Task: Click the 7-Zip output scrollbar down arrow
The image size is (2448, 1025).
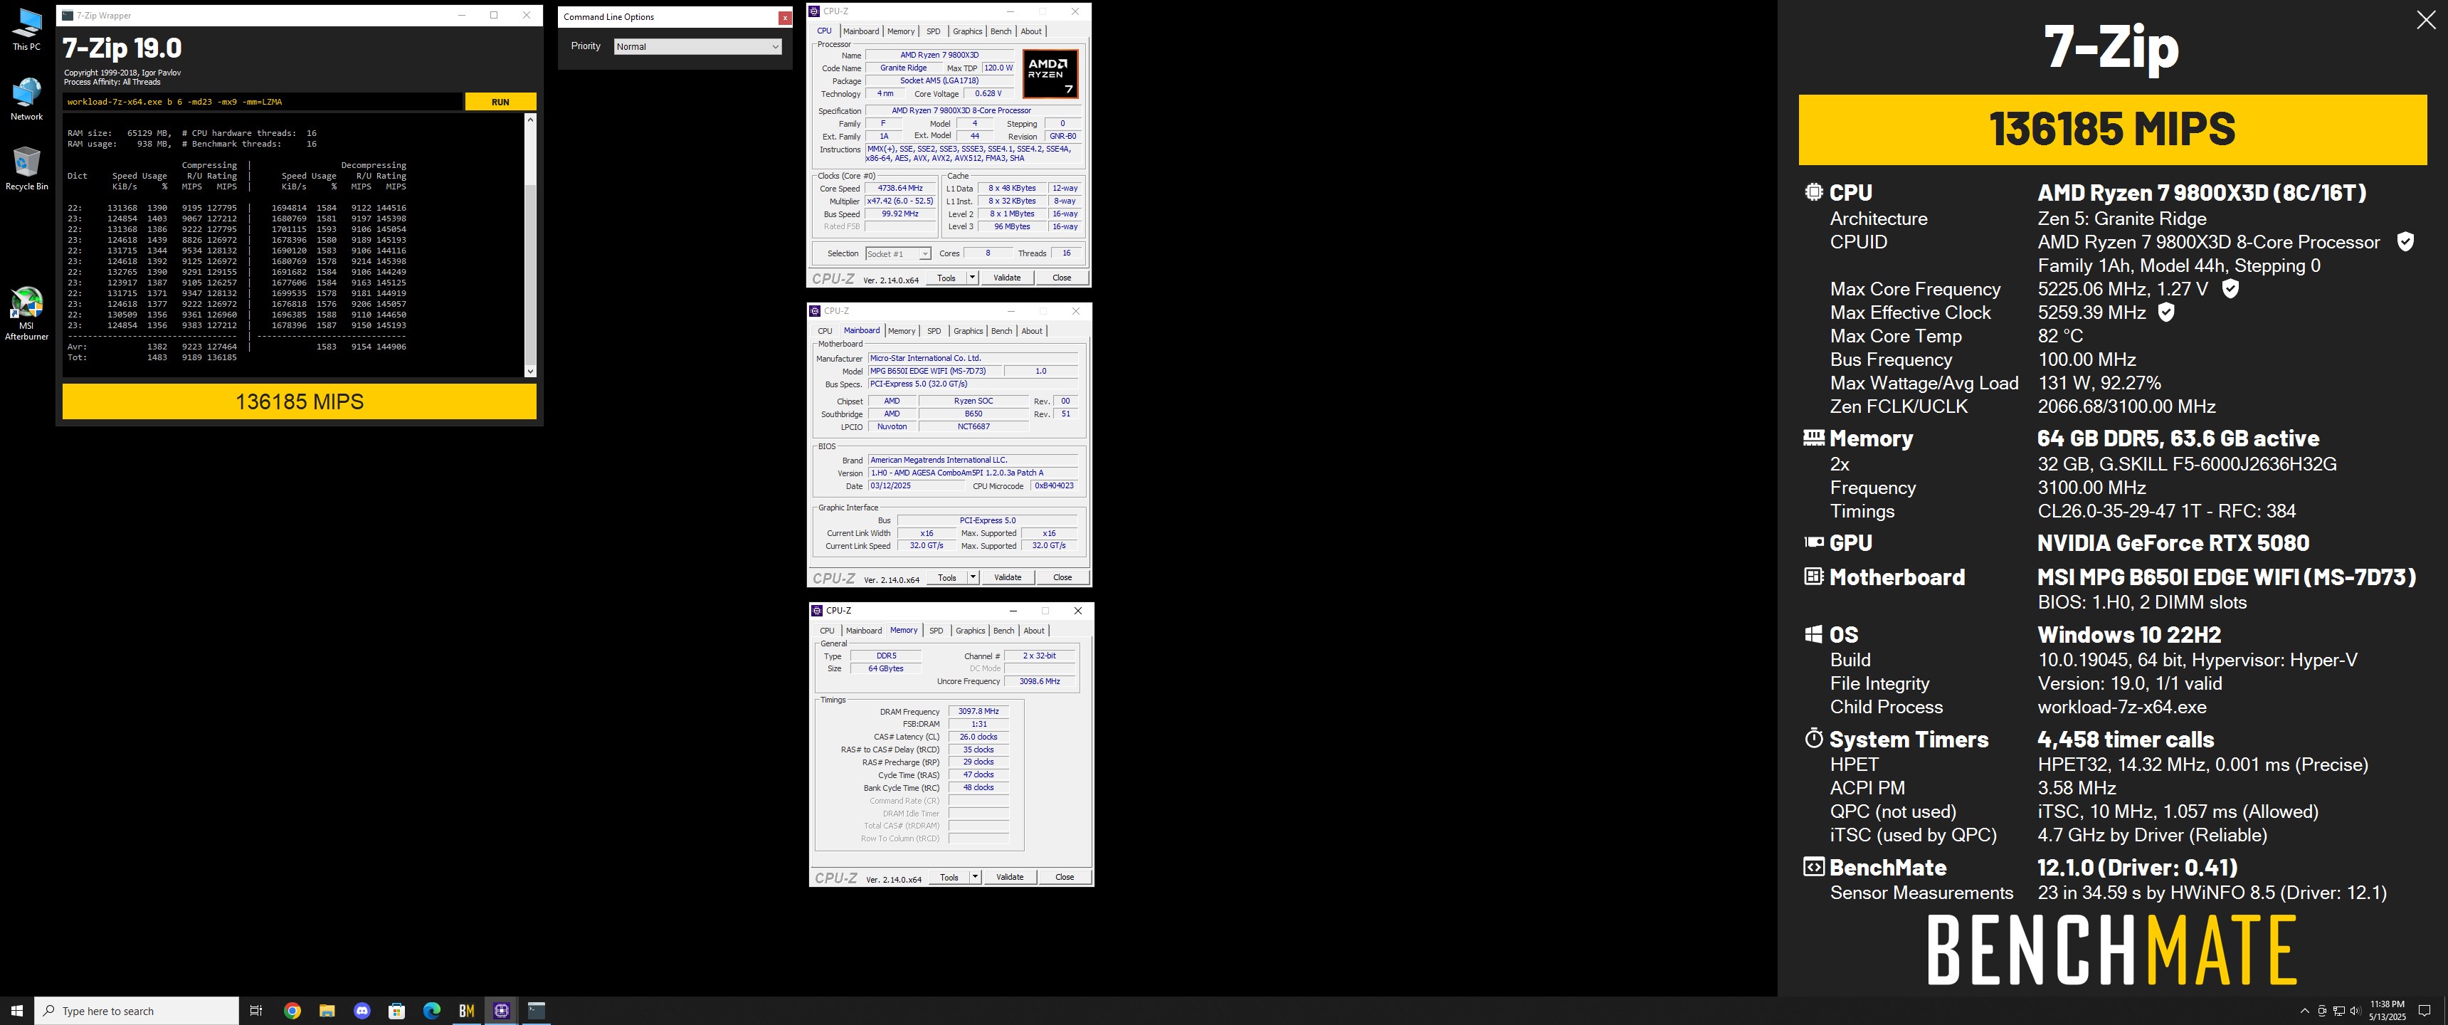Action: tap(530, 371)
